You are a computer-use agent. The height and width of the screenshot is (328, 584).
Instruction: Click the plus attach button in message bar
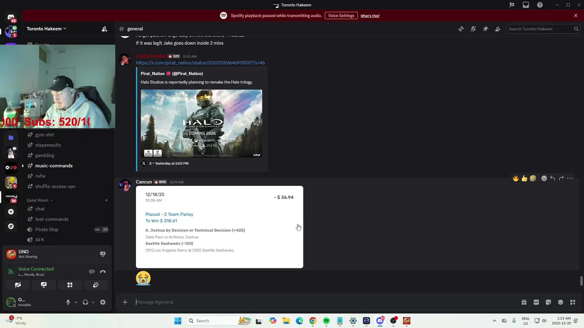coord(125,302)
